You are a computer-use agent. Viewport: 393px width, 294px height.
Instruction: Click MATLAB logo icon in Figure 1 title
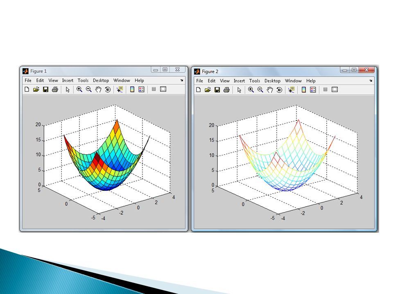pos(25,71)
